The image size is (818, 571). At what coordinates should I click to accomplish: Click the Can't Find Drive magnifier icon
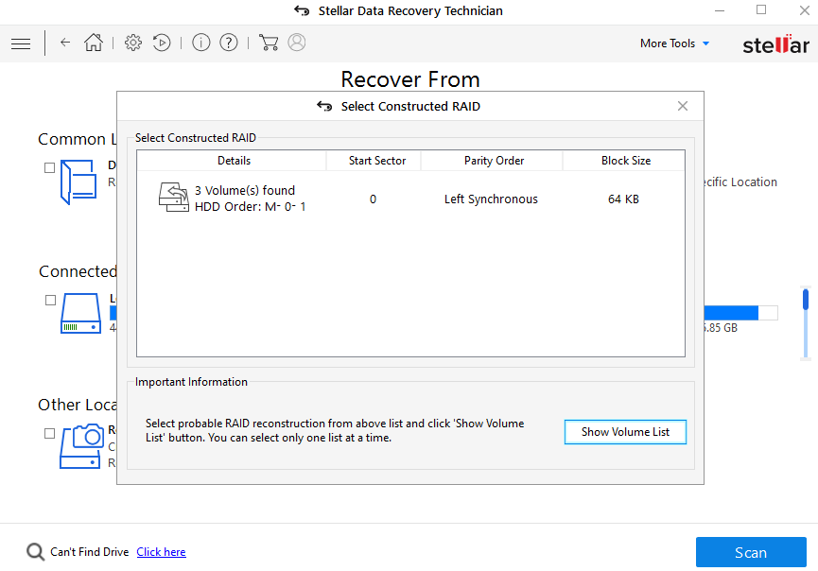coord(36,552)
